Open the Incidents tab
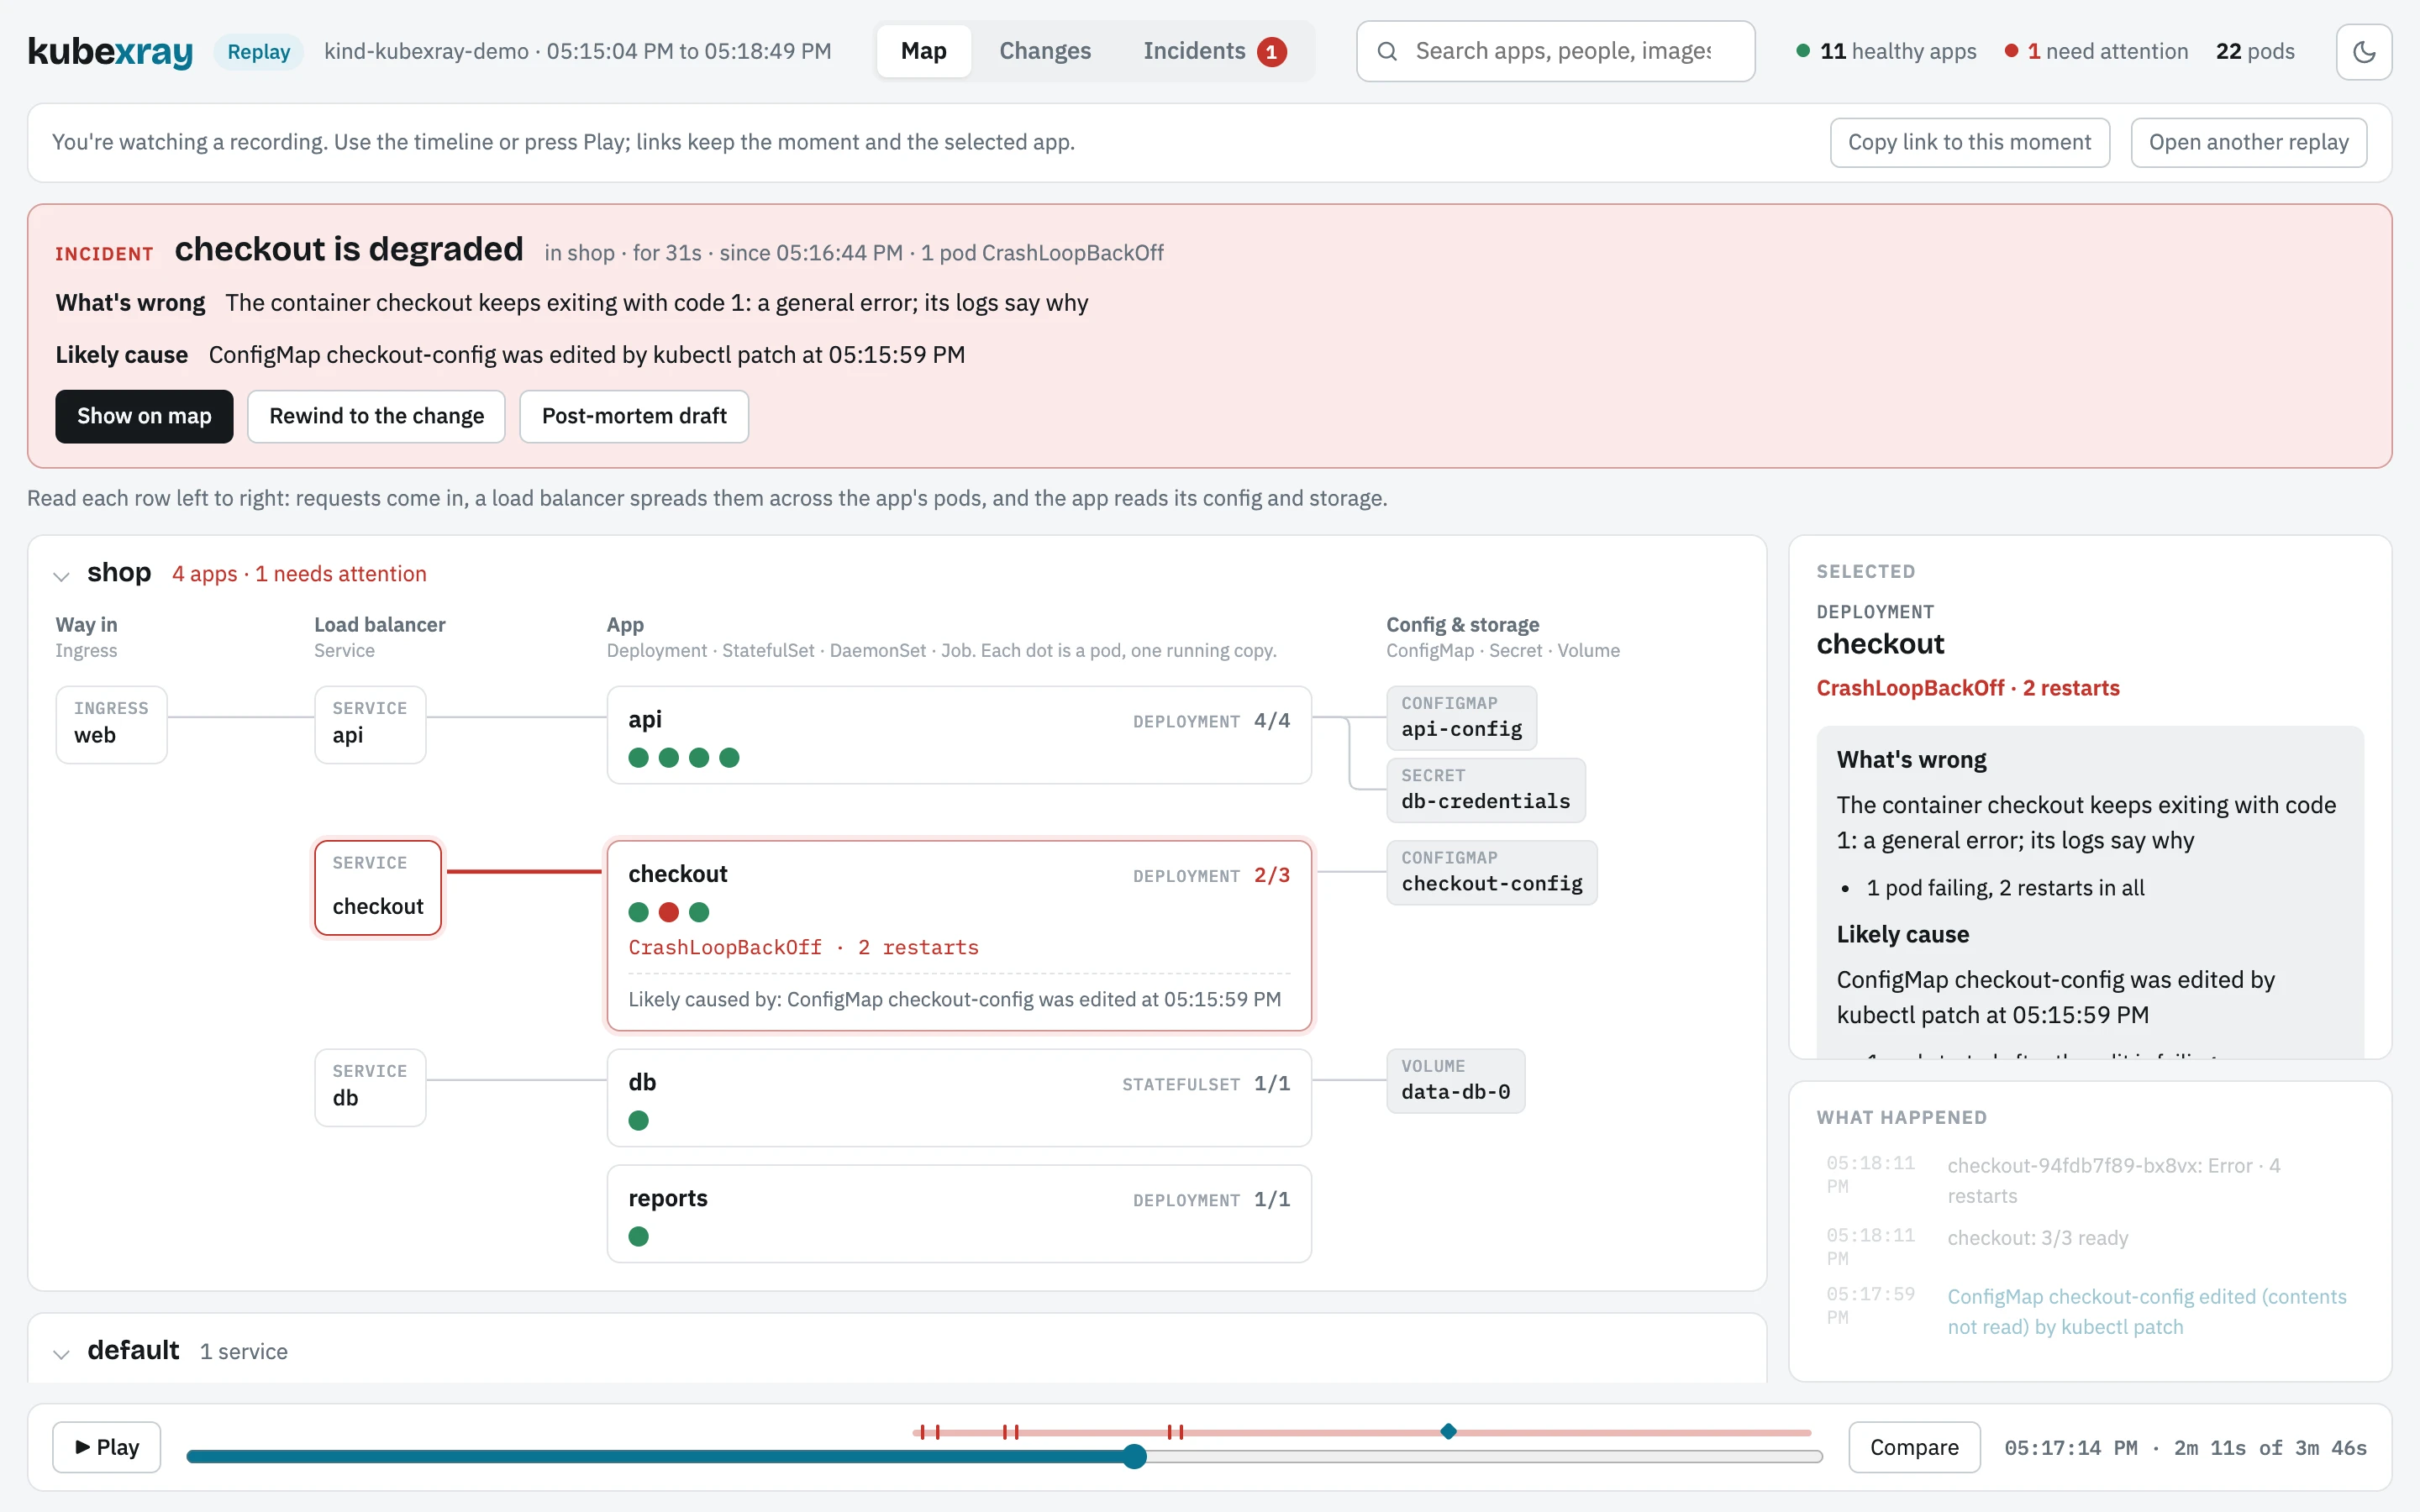The image size is (2420, 1512). 1214,51
